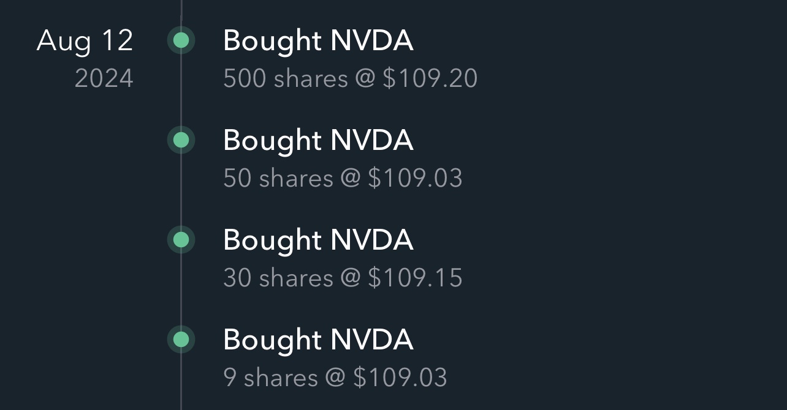Screen dimensions: 787x410
Task: Click the Aug 12 date label
Action: (85, 40)
